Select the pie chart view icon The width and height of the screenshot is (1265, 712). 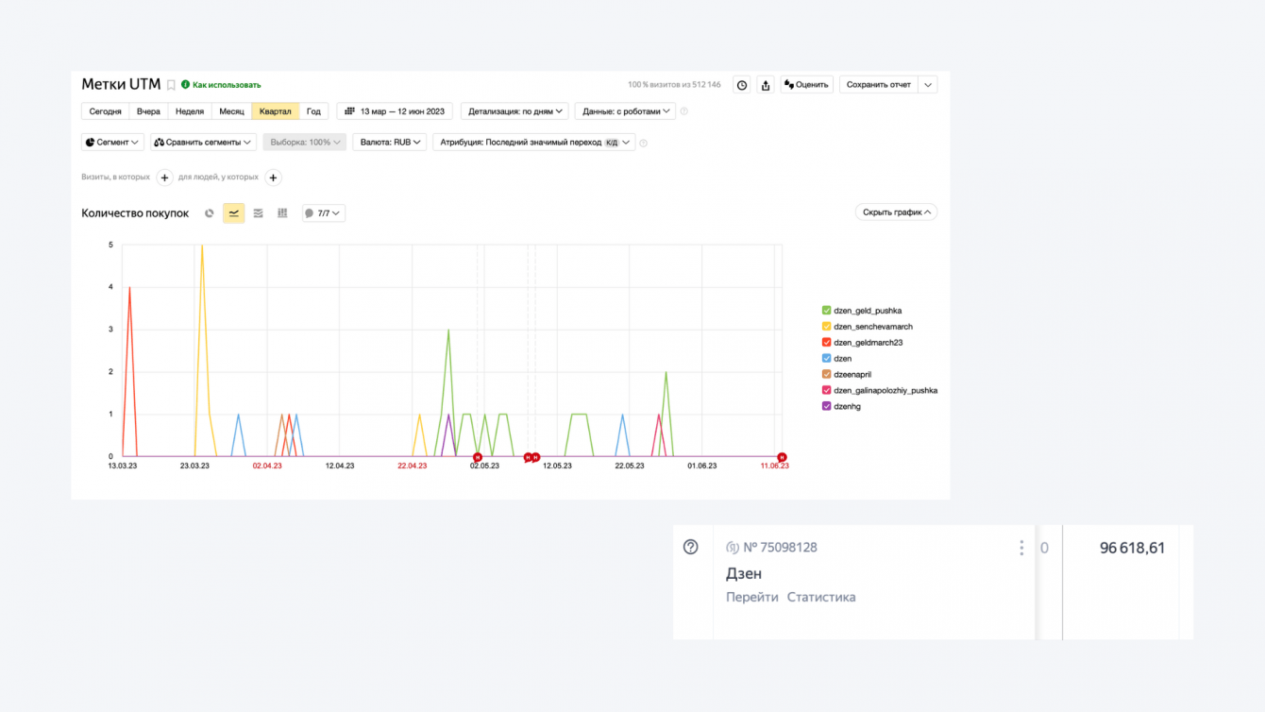pos(210,213)
